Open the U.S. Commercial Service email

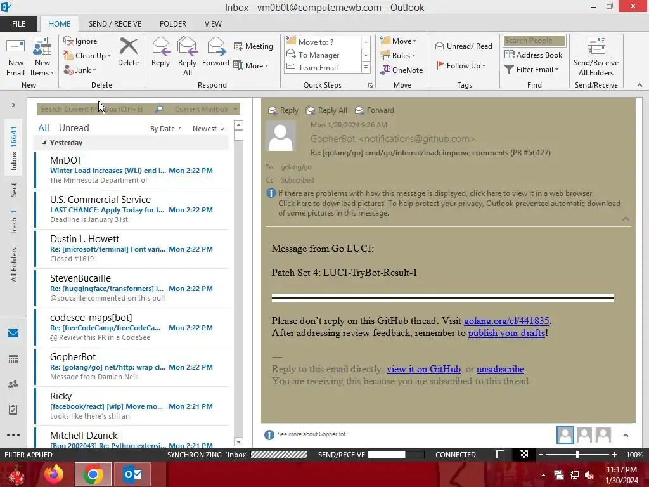(132, 209)
